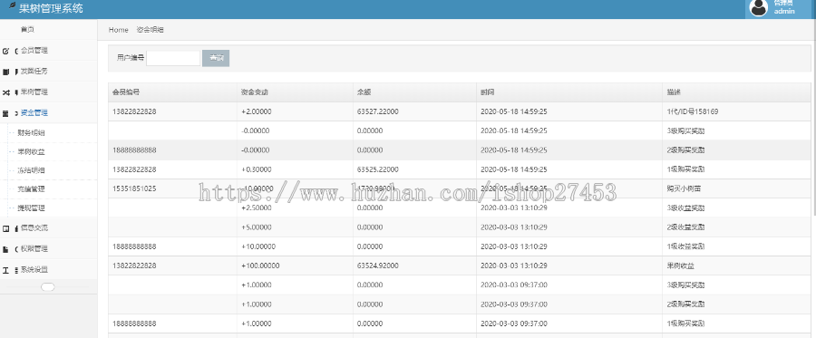Select the -10.00000 amount cell
Image resolution: width=816 pixels, height=338 pixels.
tap(257, 188)
